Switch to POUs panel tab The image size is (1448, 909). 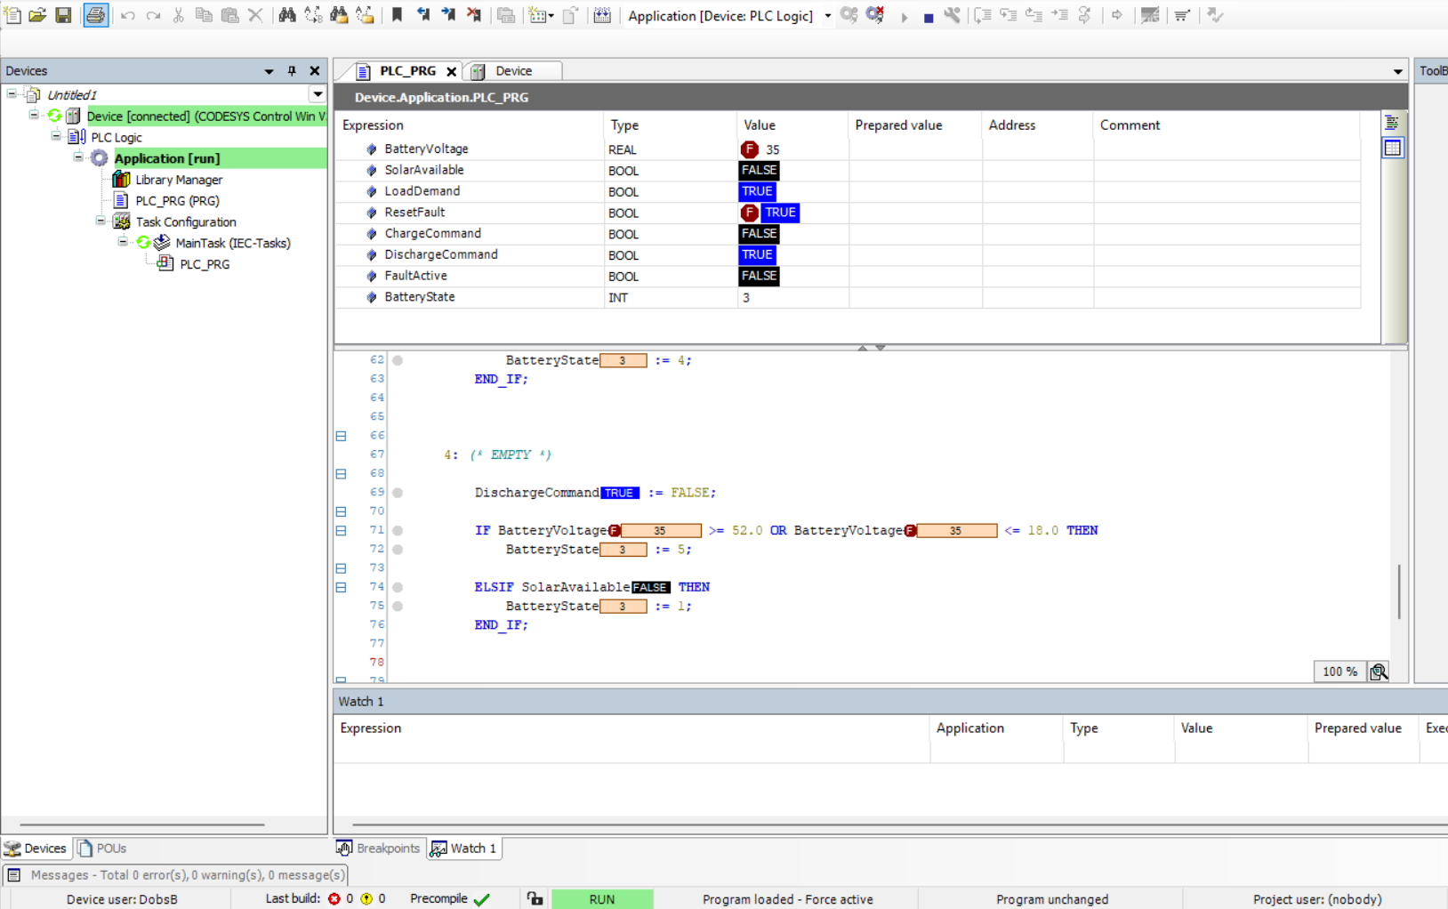point(102,849)
